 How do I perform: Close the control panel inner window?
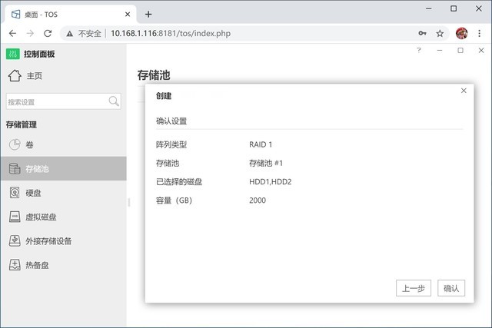coord(481,50)
